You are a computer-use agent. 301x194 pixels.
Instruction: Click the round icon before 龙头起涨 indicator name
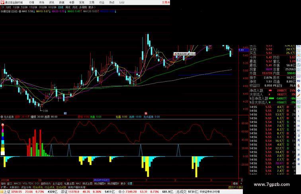pos(2,117)
